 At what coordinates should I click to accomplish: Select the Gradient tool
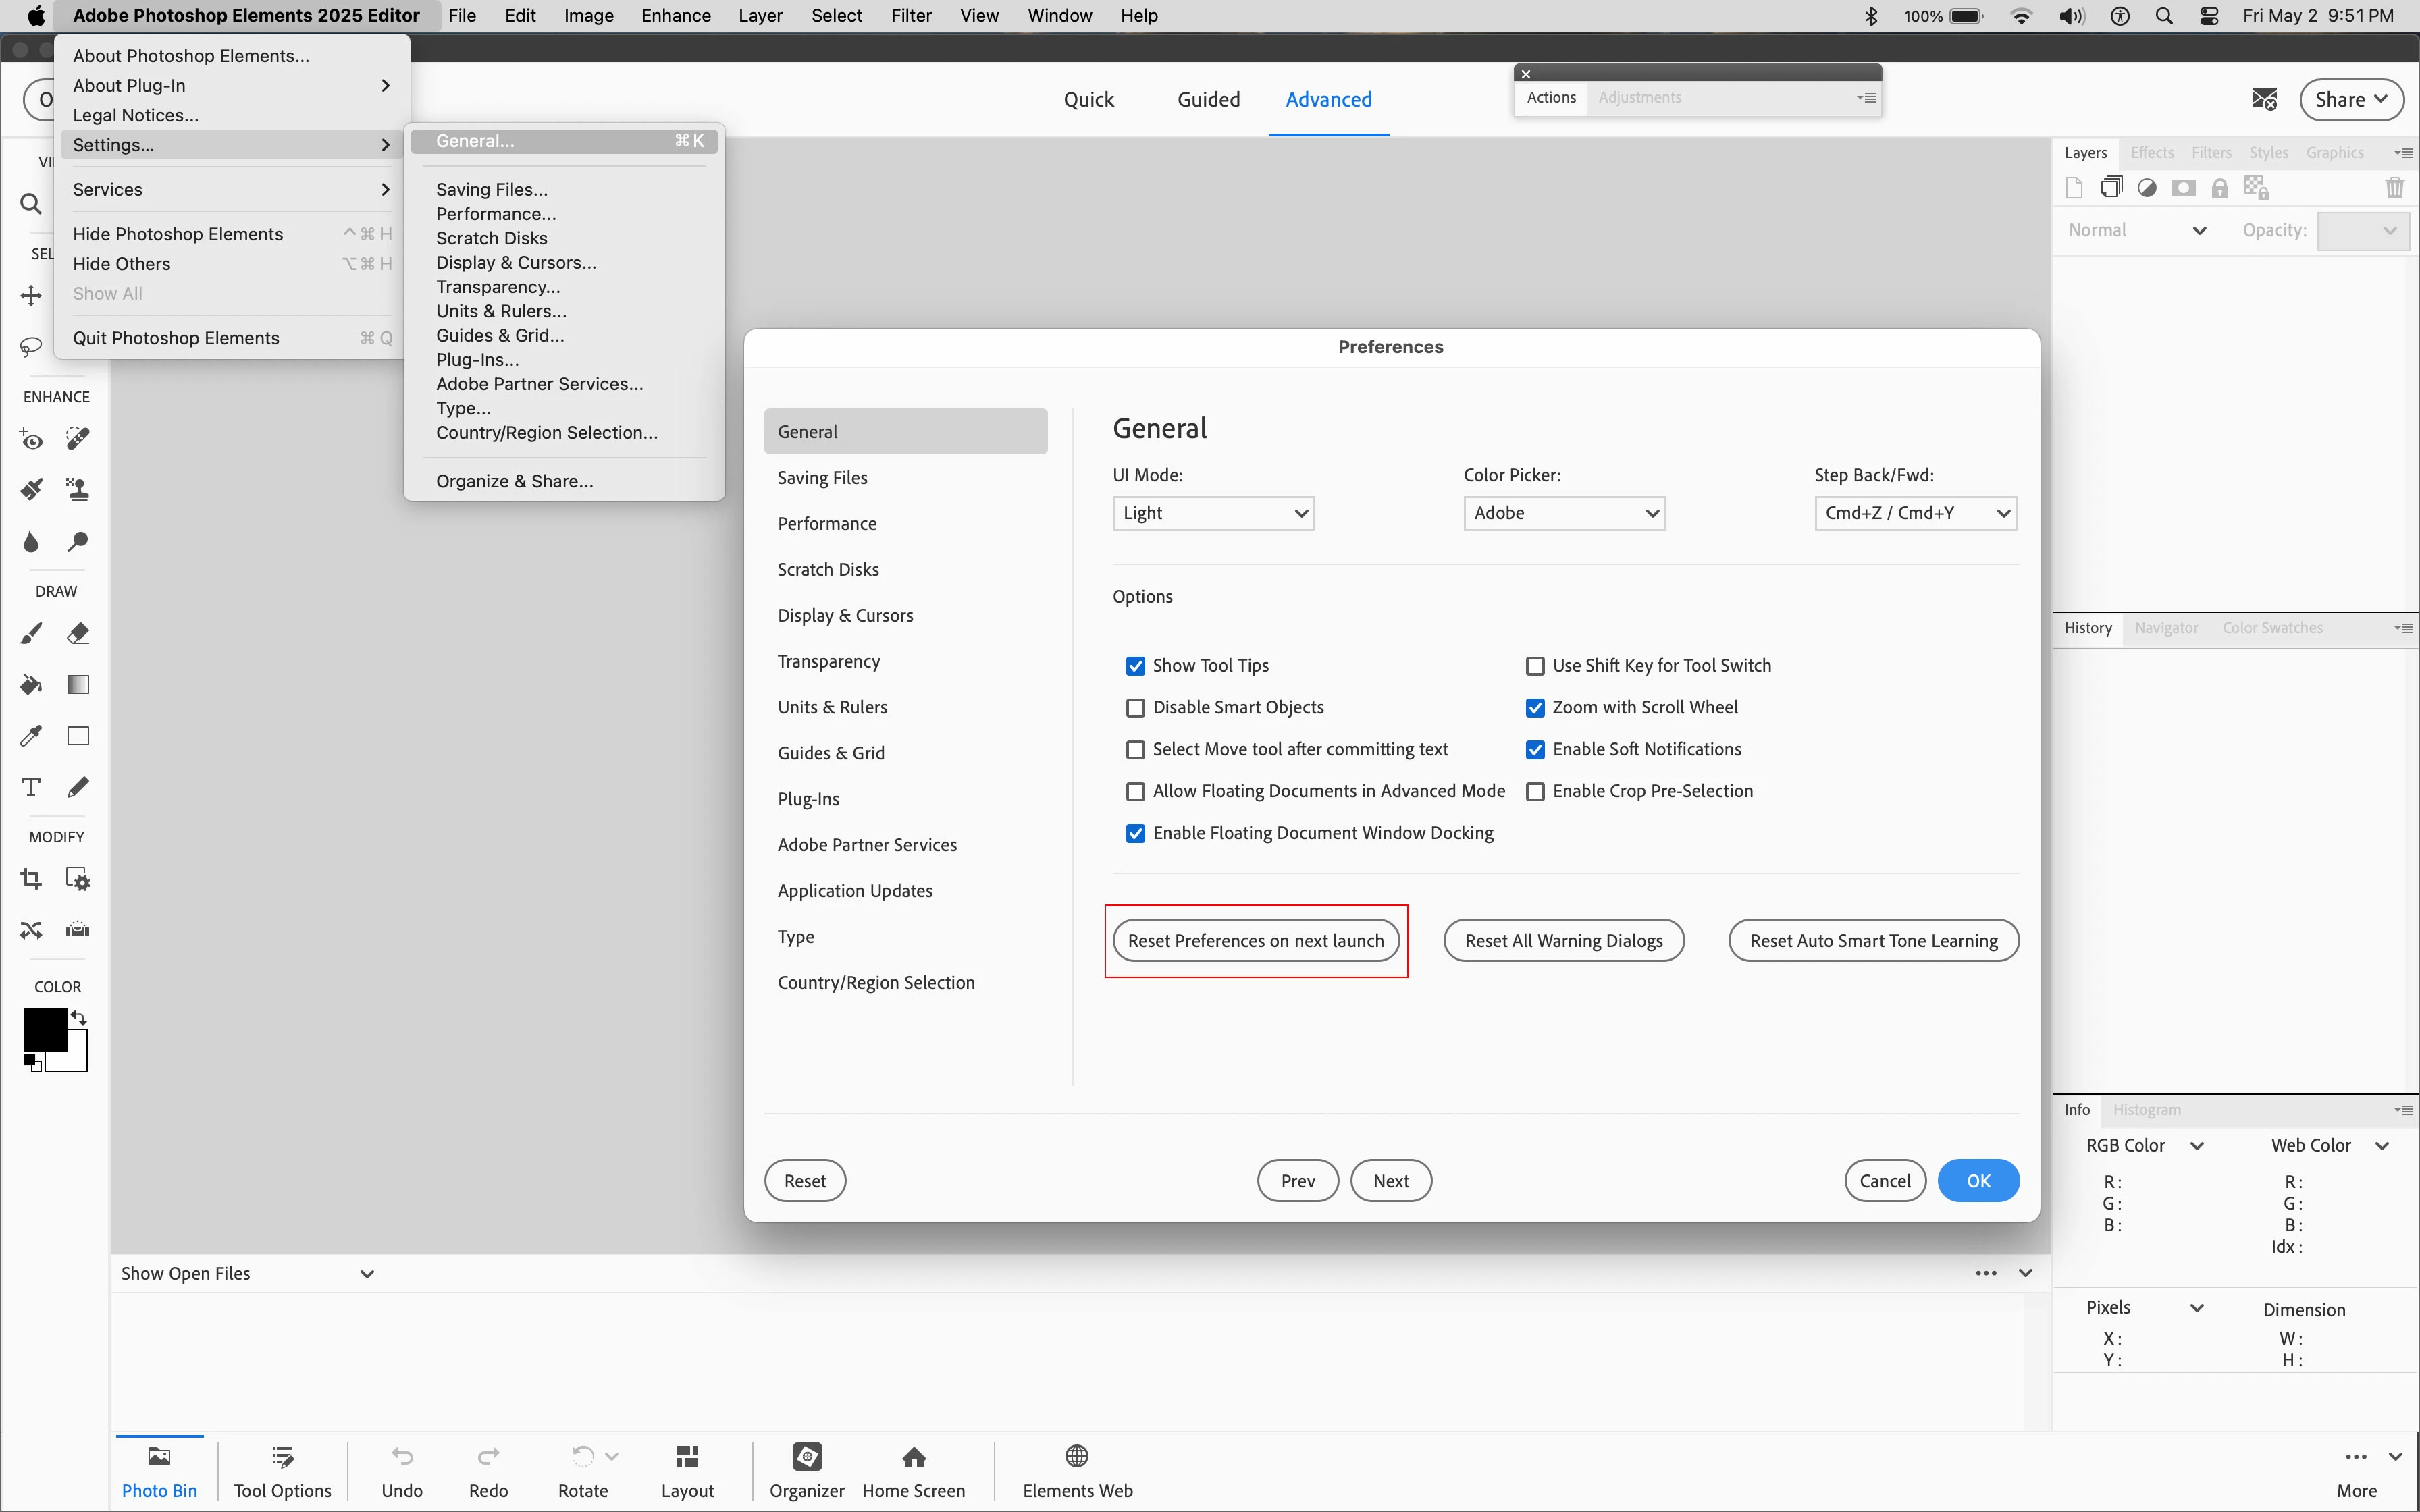point(78,685)
